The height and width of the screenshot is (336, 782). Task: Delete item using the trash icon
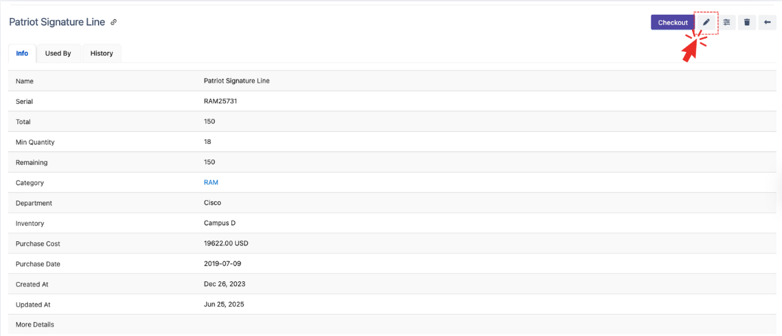(747, 23)
